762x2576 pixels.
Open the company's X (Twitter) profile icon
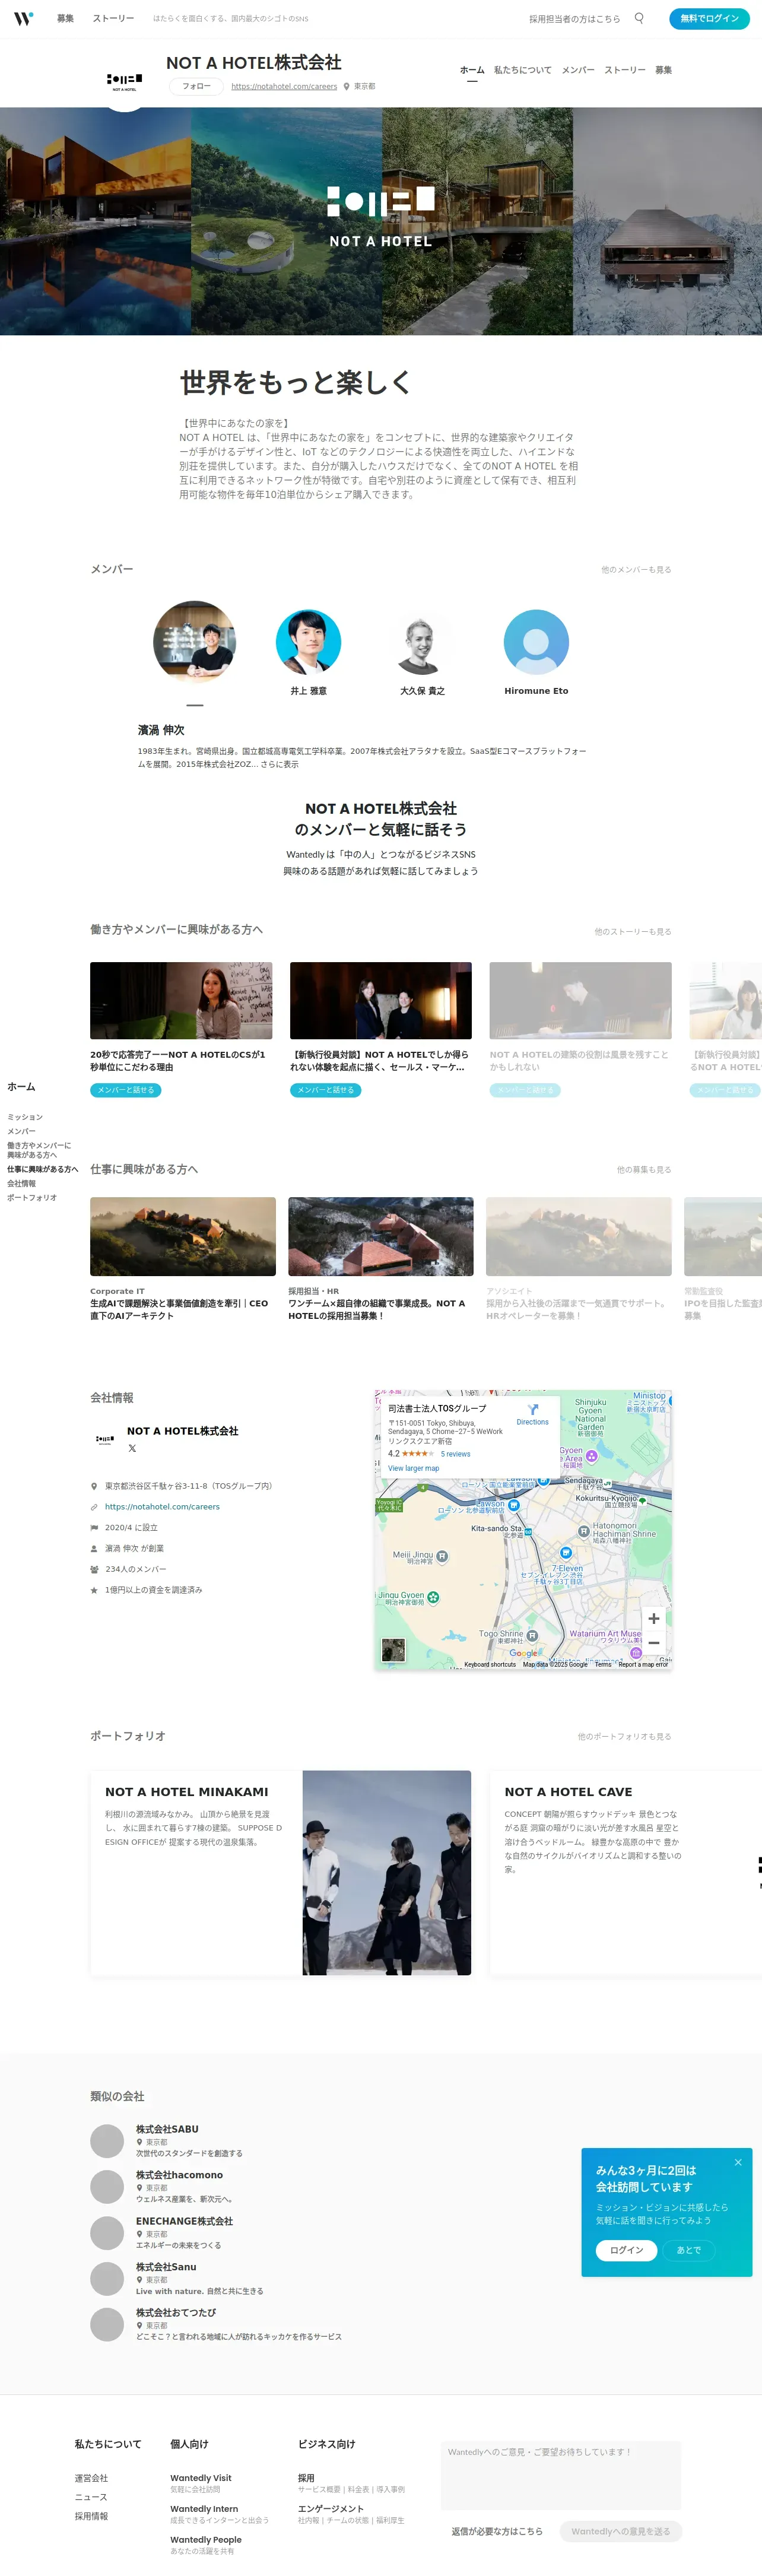point(132,1448)
